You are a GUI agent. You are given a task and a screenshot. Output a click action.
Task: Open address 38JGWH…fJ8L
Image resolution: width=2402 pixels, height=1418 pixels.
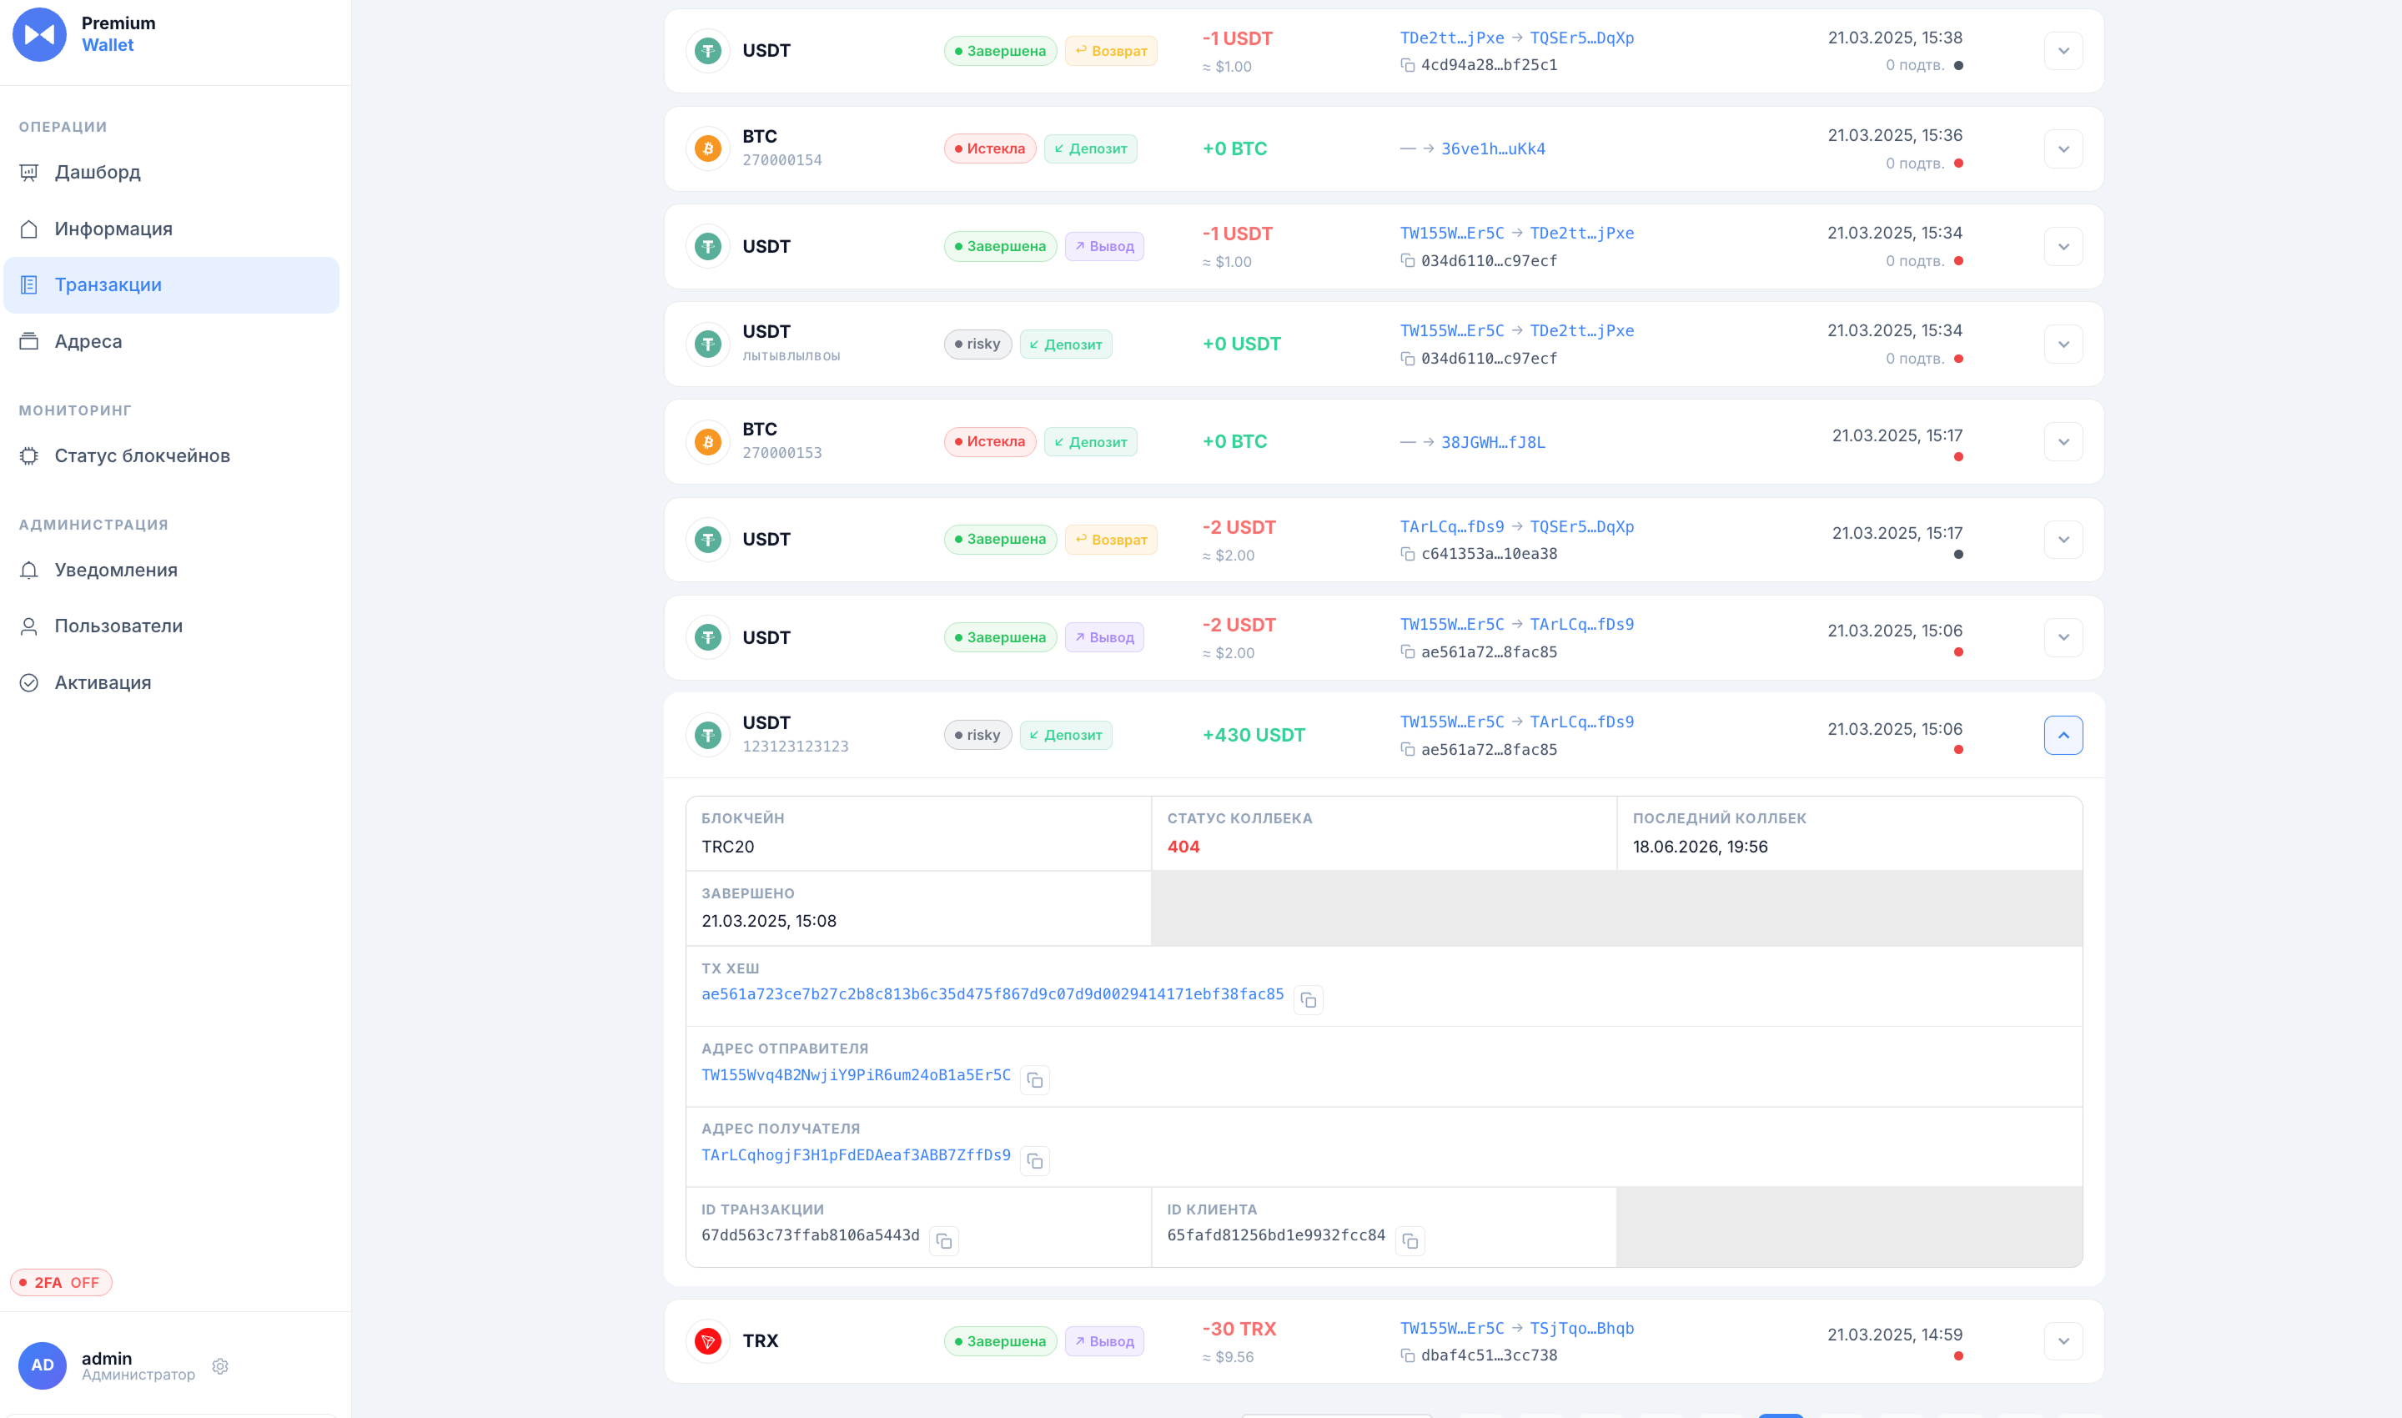click(x=1494, y=442)
